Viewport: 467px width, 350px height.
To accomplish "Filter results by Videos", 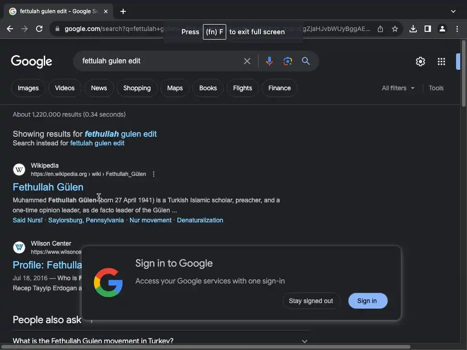I will (x=65, y=88).
